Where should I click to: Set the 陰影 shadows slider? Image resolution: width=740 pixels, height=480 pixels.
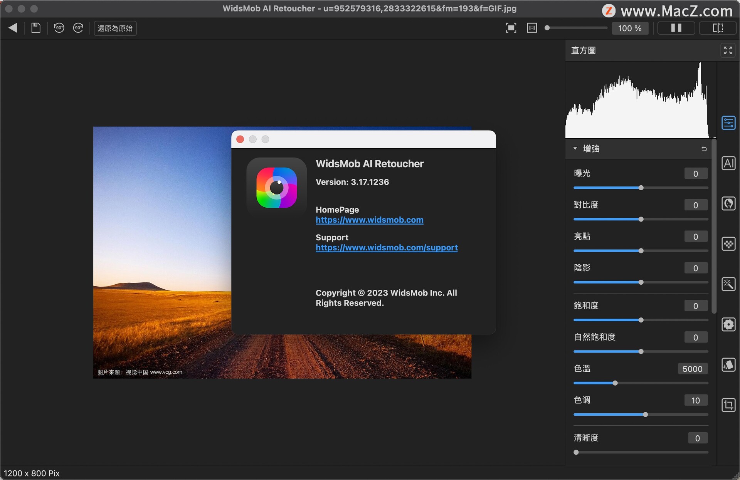[641, 282]
